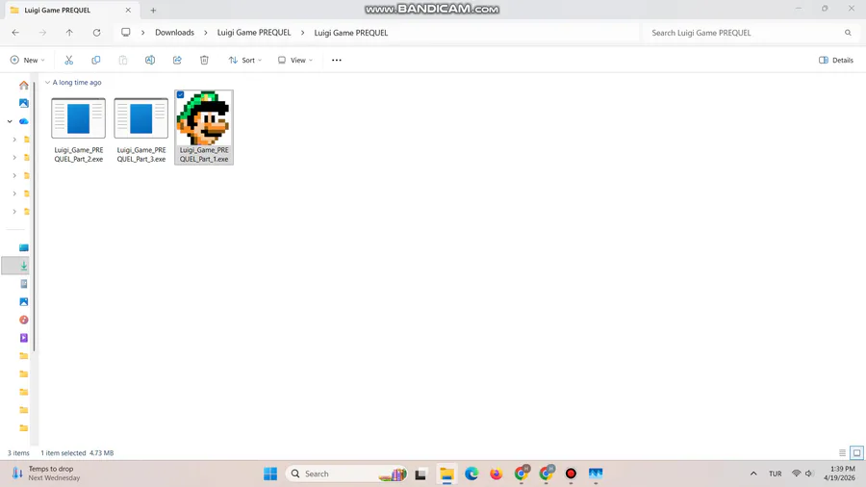Image resolution: width=866 pixels, height=487 pixels.
Task: Click the navigation pane scrollbar
Action: (x=35, y=216)
